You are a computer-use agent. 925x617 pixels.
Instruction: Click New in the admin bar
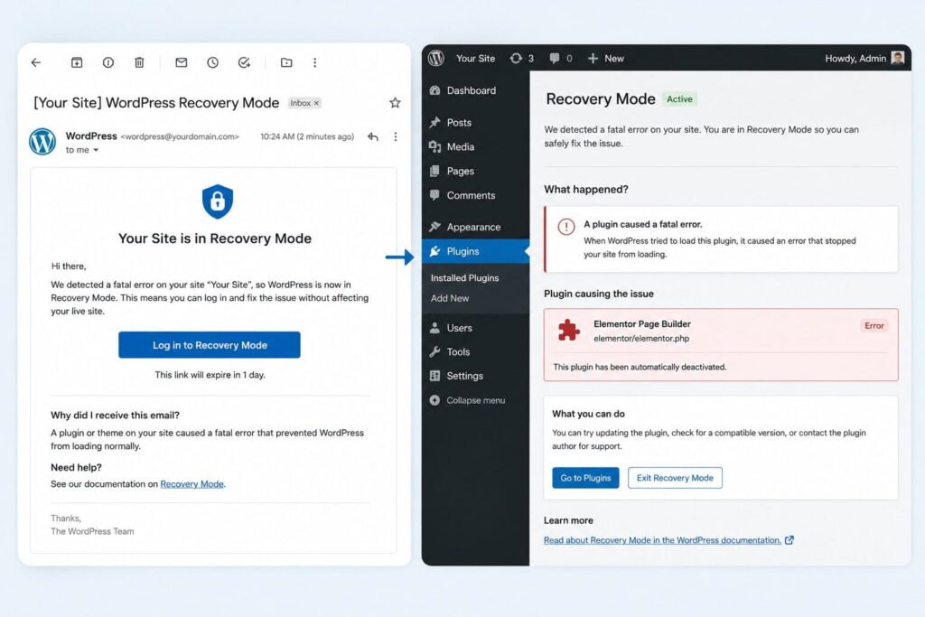click(x=606, y=59)
